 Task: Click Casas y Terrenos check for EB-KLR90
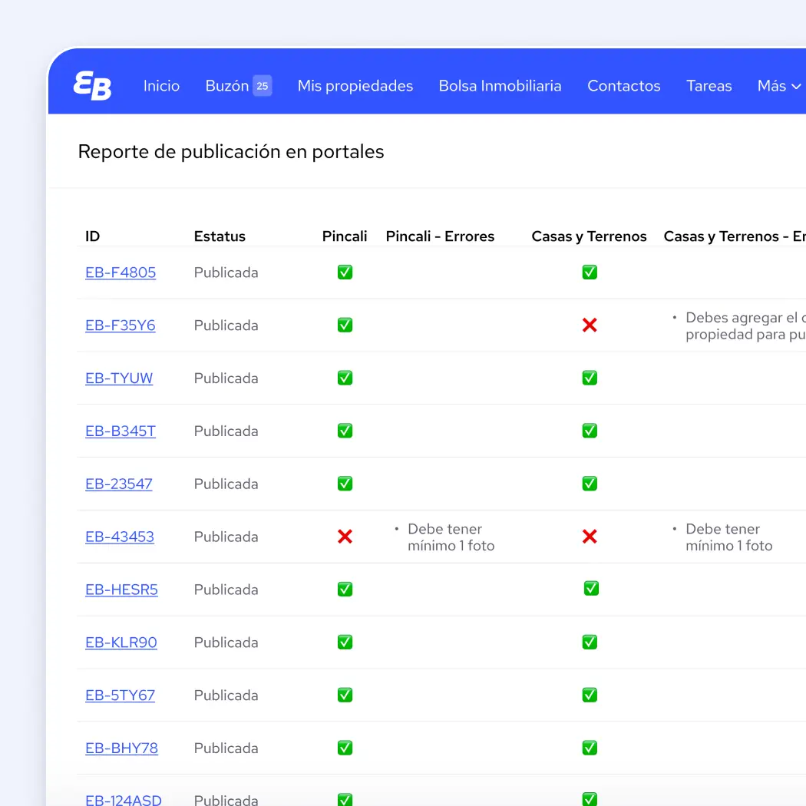[590, 642]
